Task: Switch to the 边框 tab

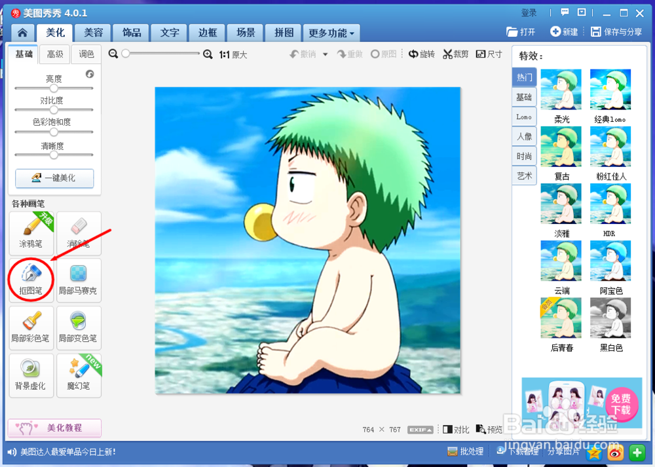Action: coord(208,33)
